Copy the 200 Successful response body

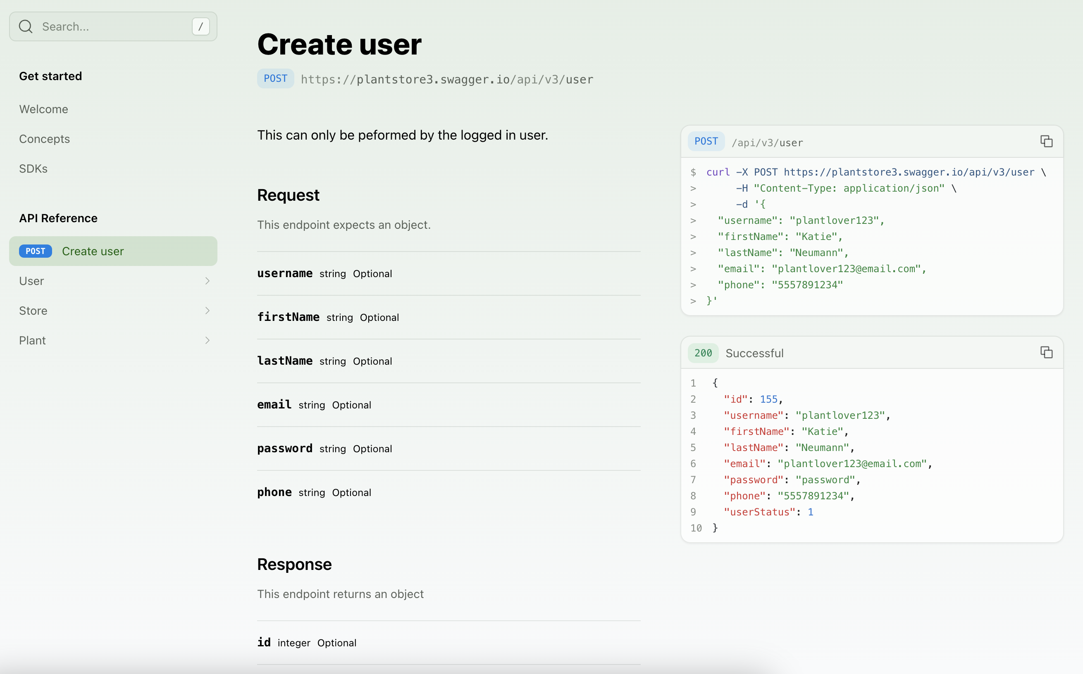(x=1047, y=352)
